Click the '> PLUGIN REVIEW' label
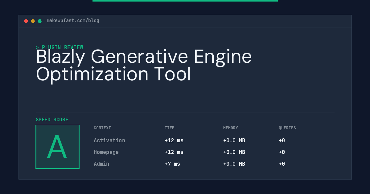370x194 pixels. (x=60, y=47)
